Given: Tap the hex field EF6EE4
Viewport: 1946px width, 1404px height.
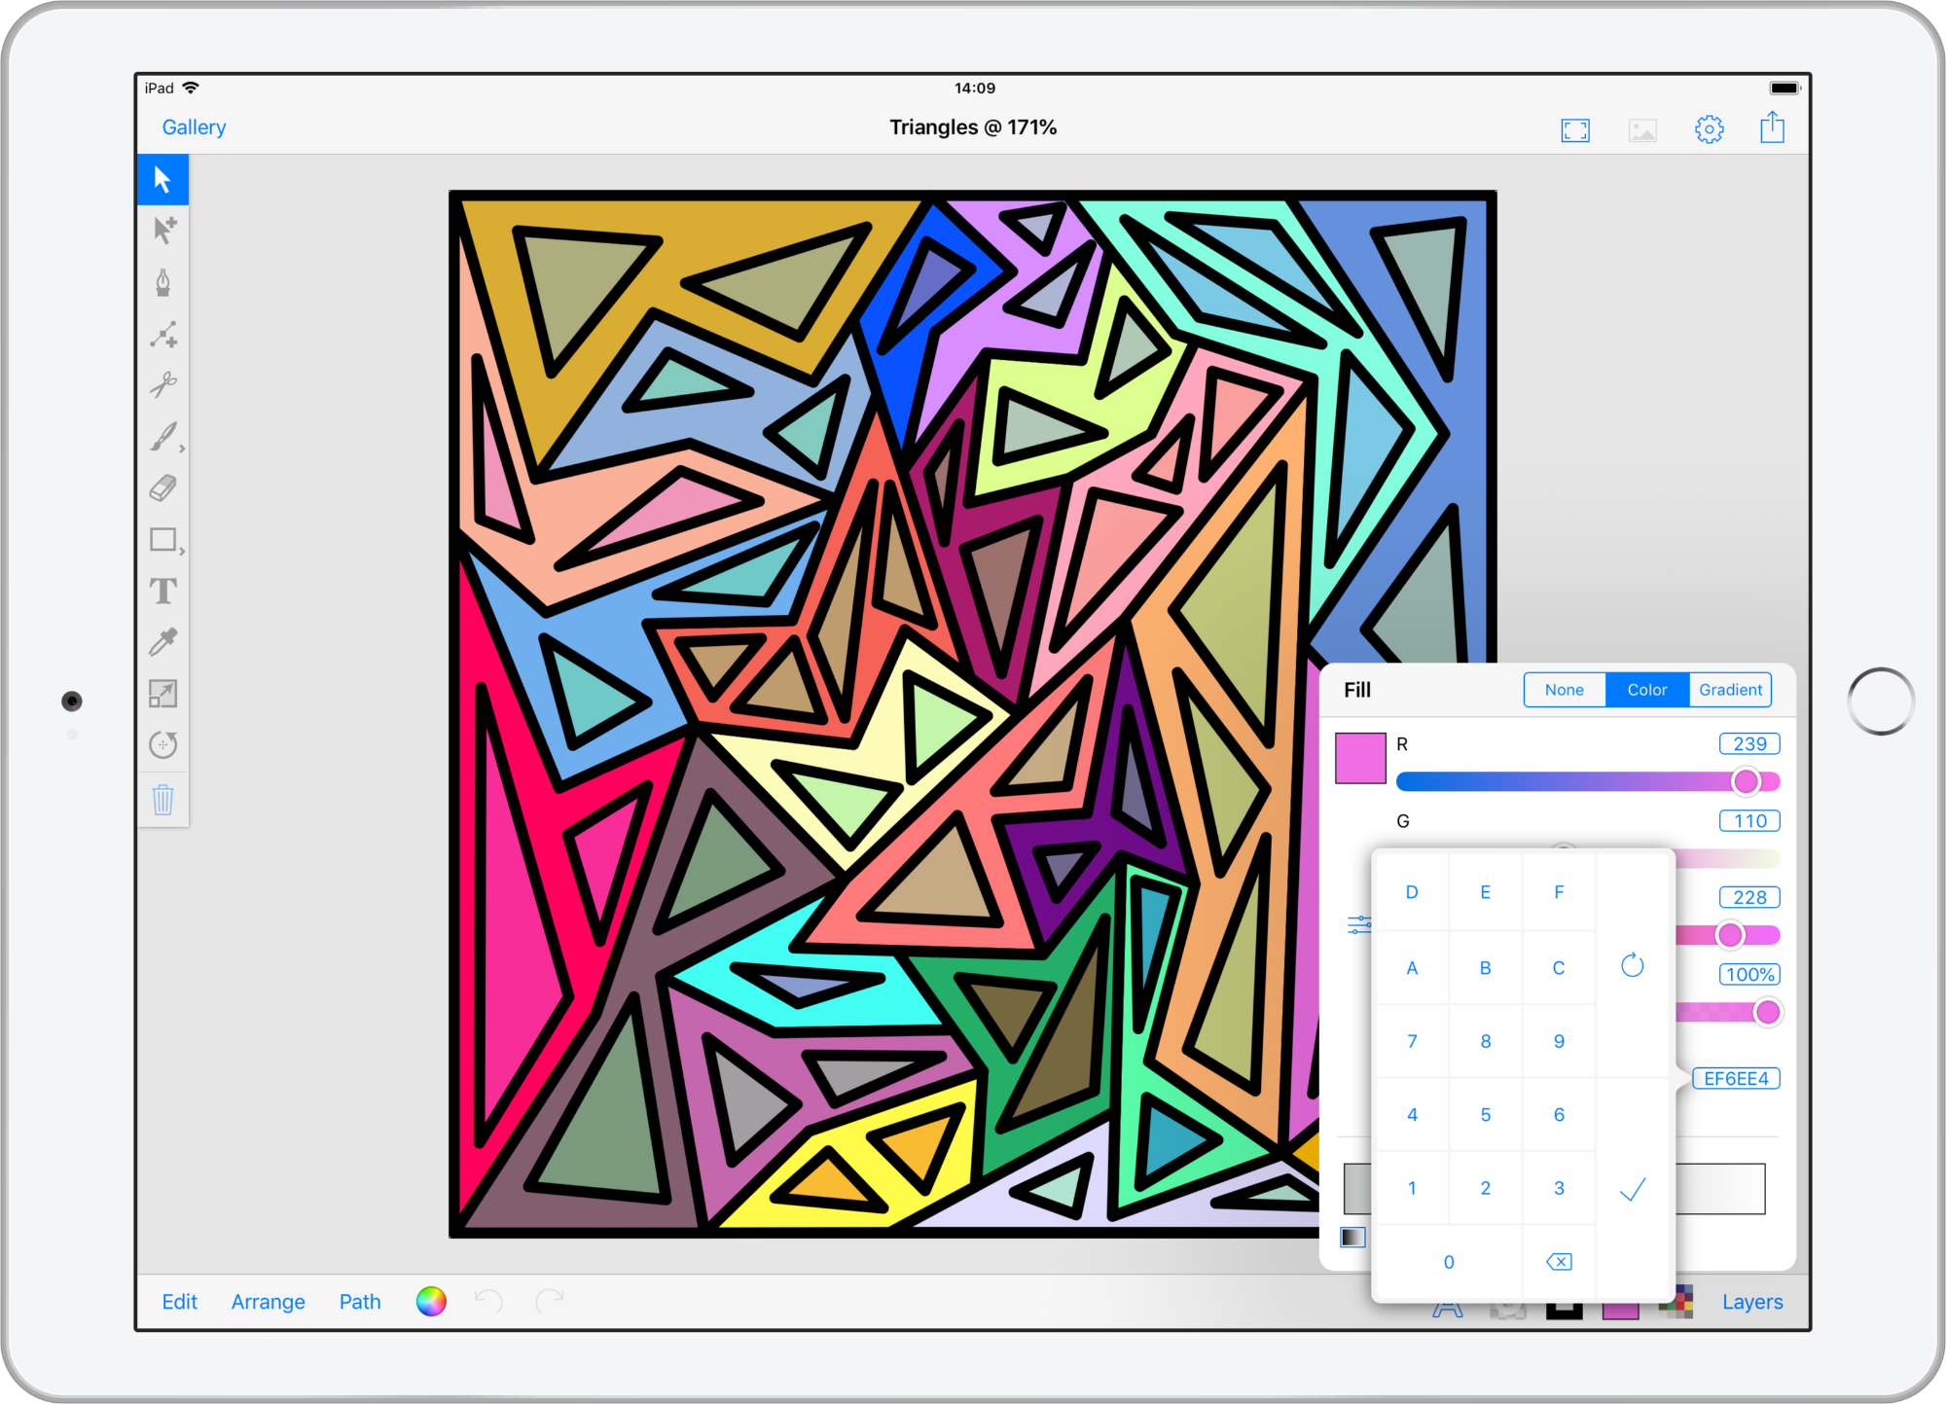Looking at the screenshot, I should click(x=1736, y=1079).
